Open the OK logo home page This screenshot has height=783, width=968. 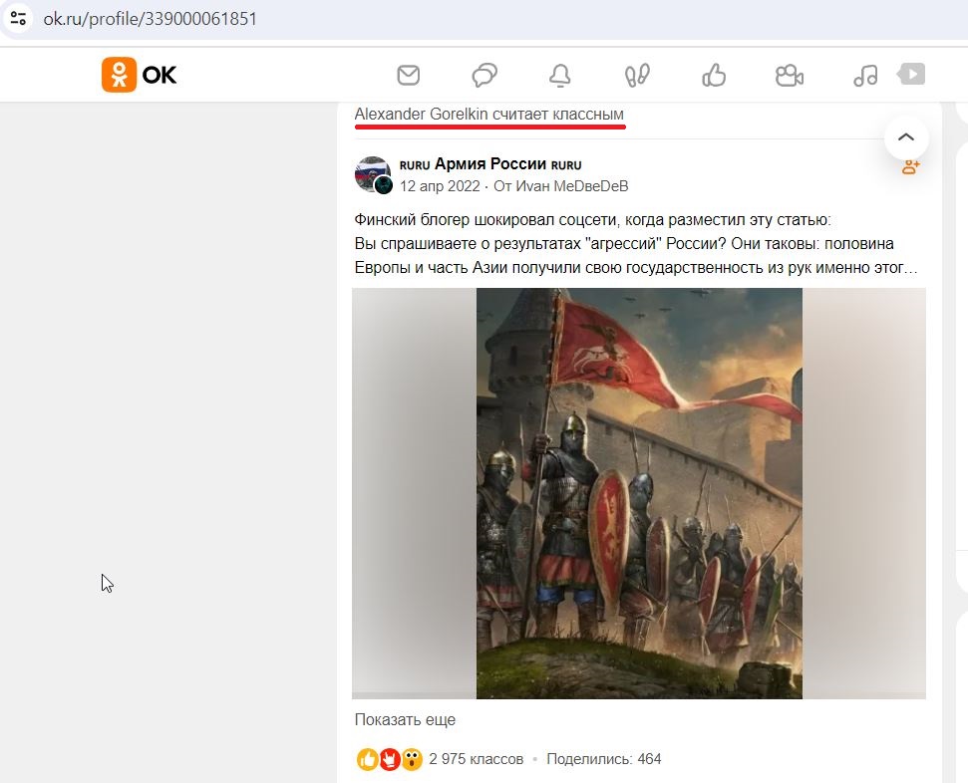pyautogui.click(x=139, y=75)
